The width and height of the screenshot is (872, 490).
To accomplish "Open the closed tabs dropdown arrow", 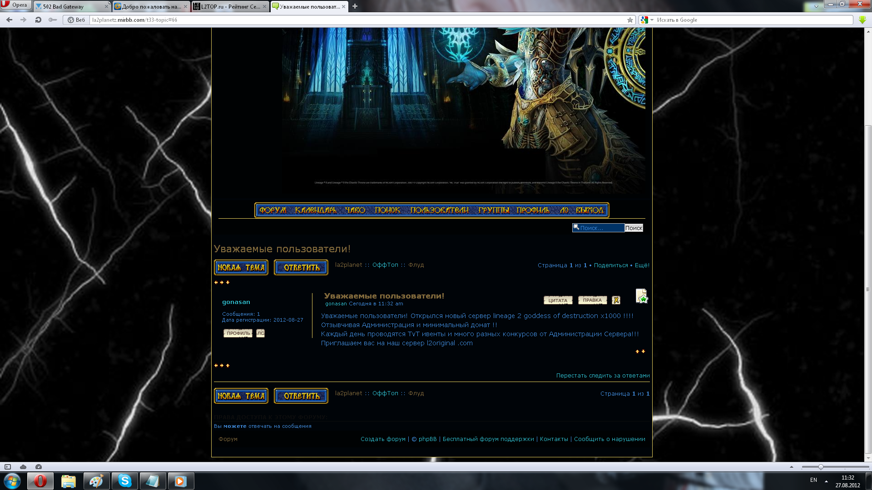I will point(816,6).
